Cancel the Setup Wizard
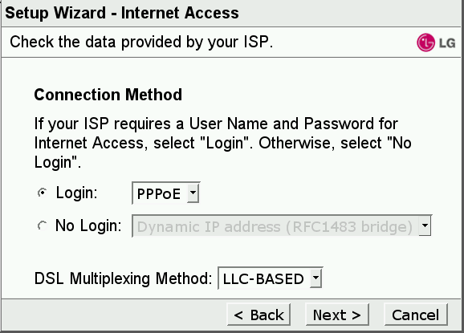This screenshot has width=464, height=333. (416, 315)
